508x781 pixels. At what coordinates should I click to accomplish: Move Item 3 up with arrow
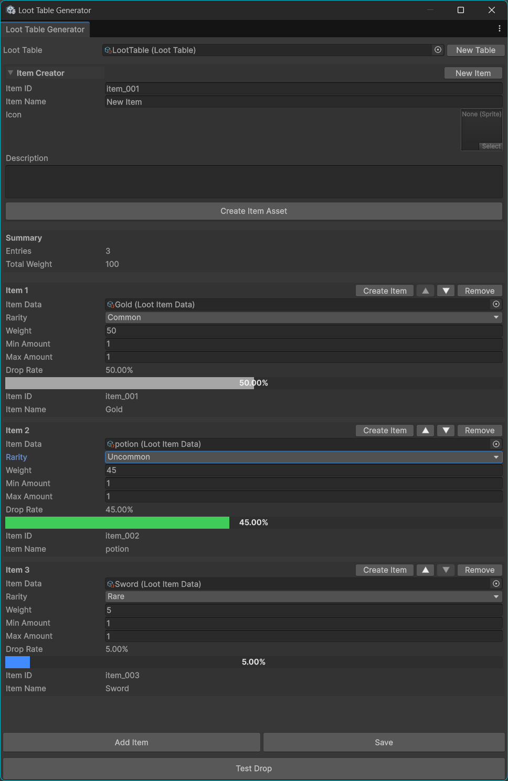[x=426, y=570]
